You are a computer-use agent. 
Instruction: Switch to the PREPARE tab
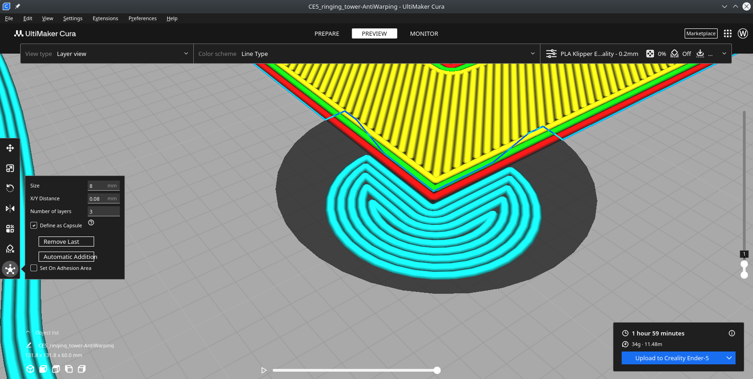[x=326, y=33]
